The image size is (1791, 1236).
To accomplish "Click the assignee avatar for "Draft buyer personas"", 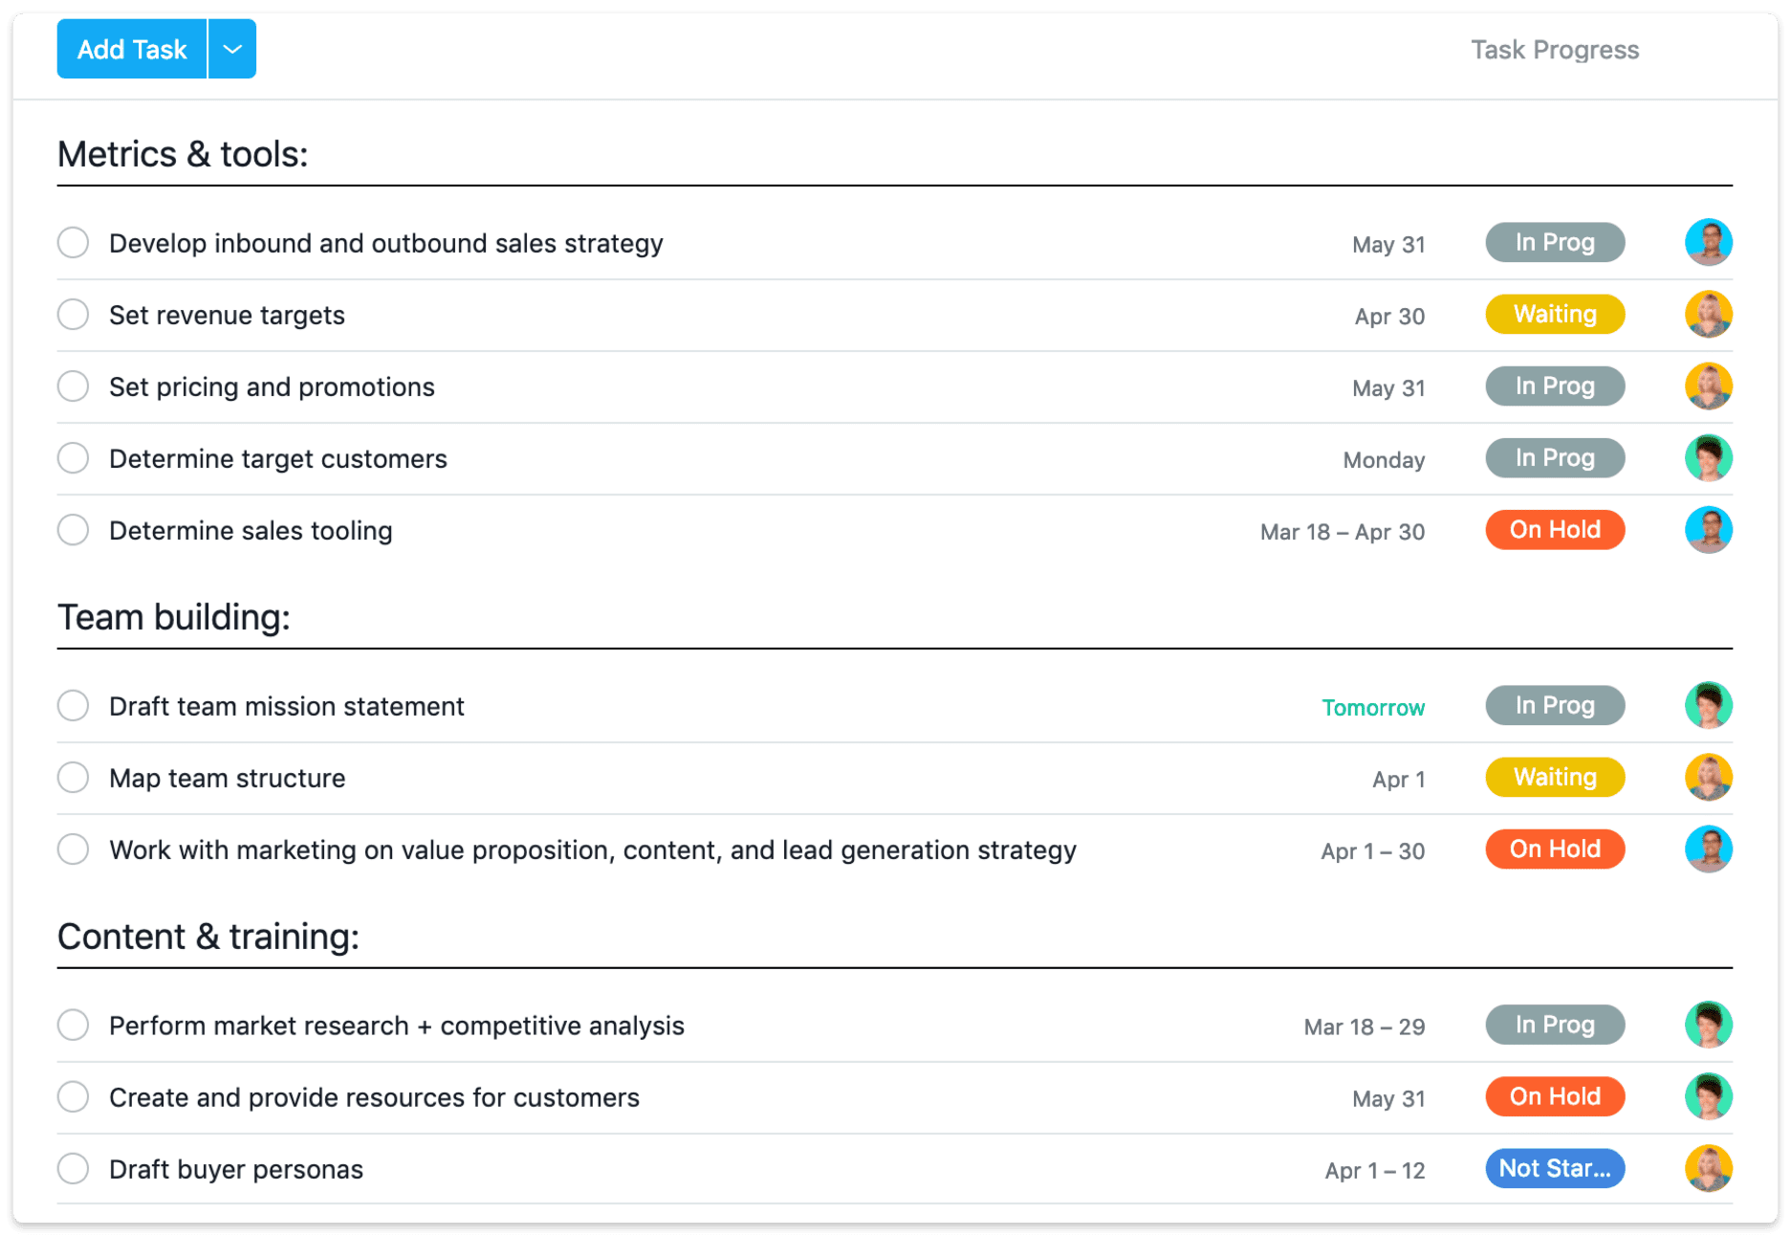I will (1709, 1168).
